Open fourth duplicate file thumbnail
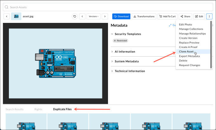This screenshot has width=216, height=130. 151,122
